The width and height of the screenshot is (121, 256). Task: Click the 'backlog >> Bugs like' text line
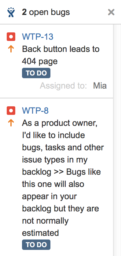coord(61,172)
